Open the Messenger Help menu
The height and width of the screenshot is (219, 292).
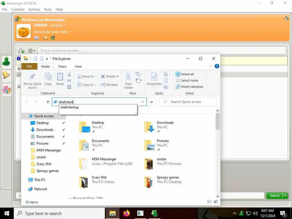59,9
